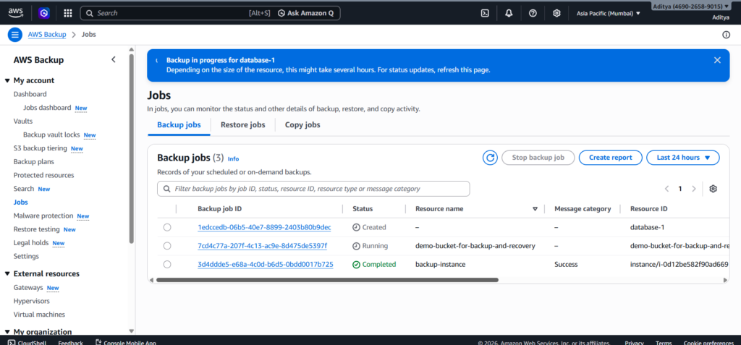Open the Asia Pacific (Mumbai) region dropdown
The width and height of the screenshot is (741, 345).
(608, 13)
